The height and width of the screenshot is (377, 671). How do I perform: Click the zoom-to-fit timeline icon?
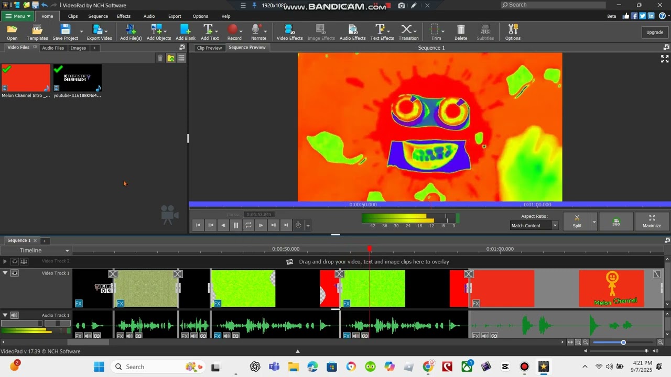point(570,342)
